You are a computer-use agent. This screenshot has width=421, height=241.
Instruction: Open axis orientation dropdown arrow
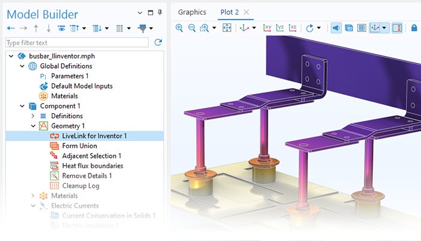384,28
